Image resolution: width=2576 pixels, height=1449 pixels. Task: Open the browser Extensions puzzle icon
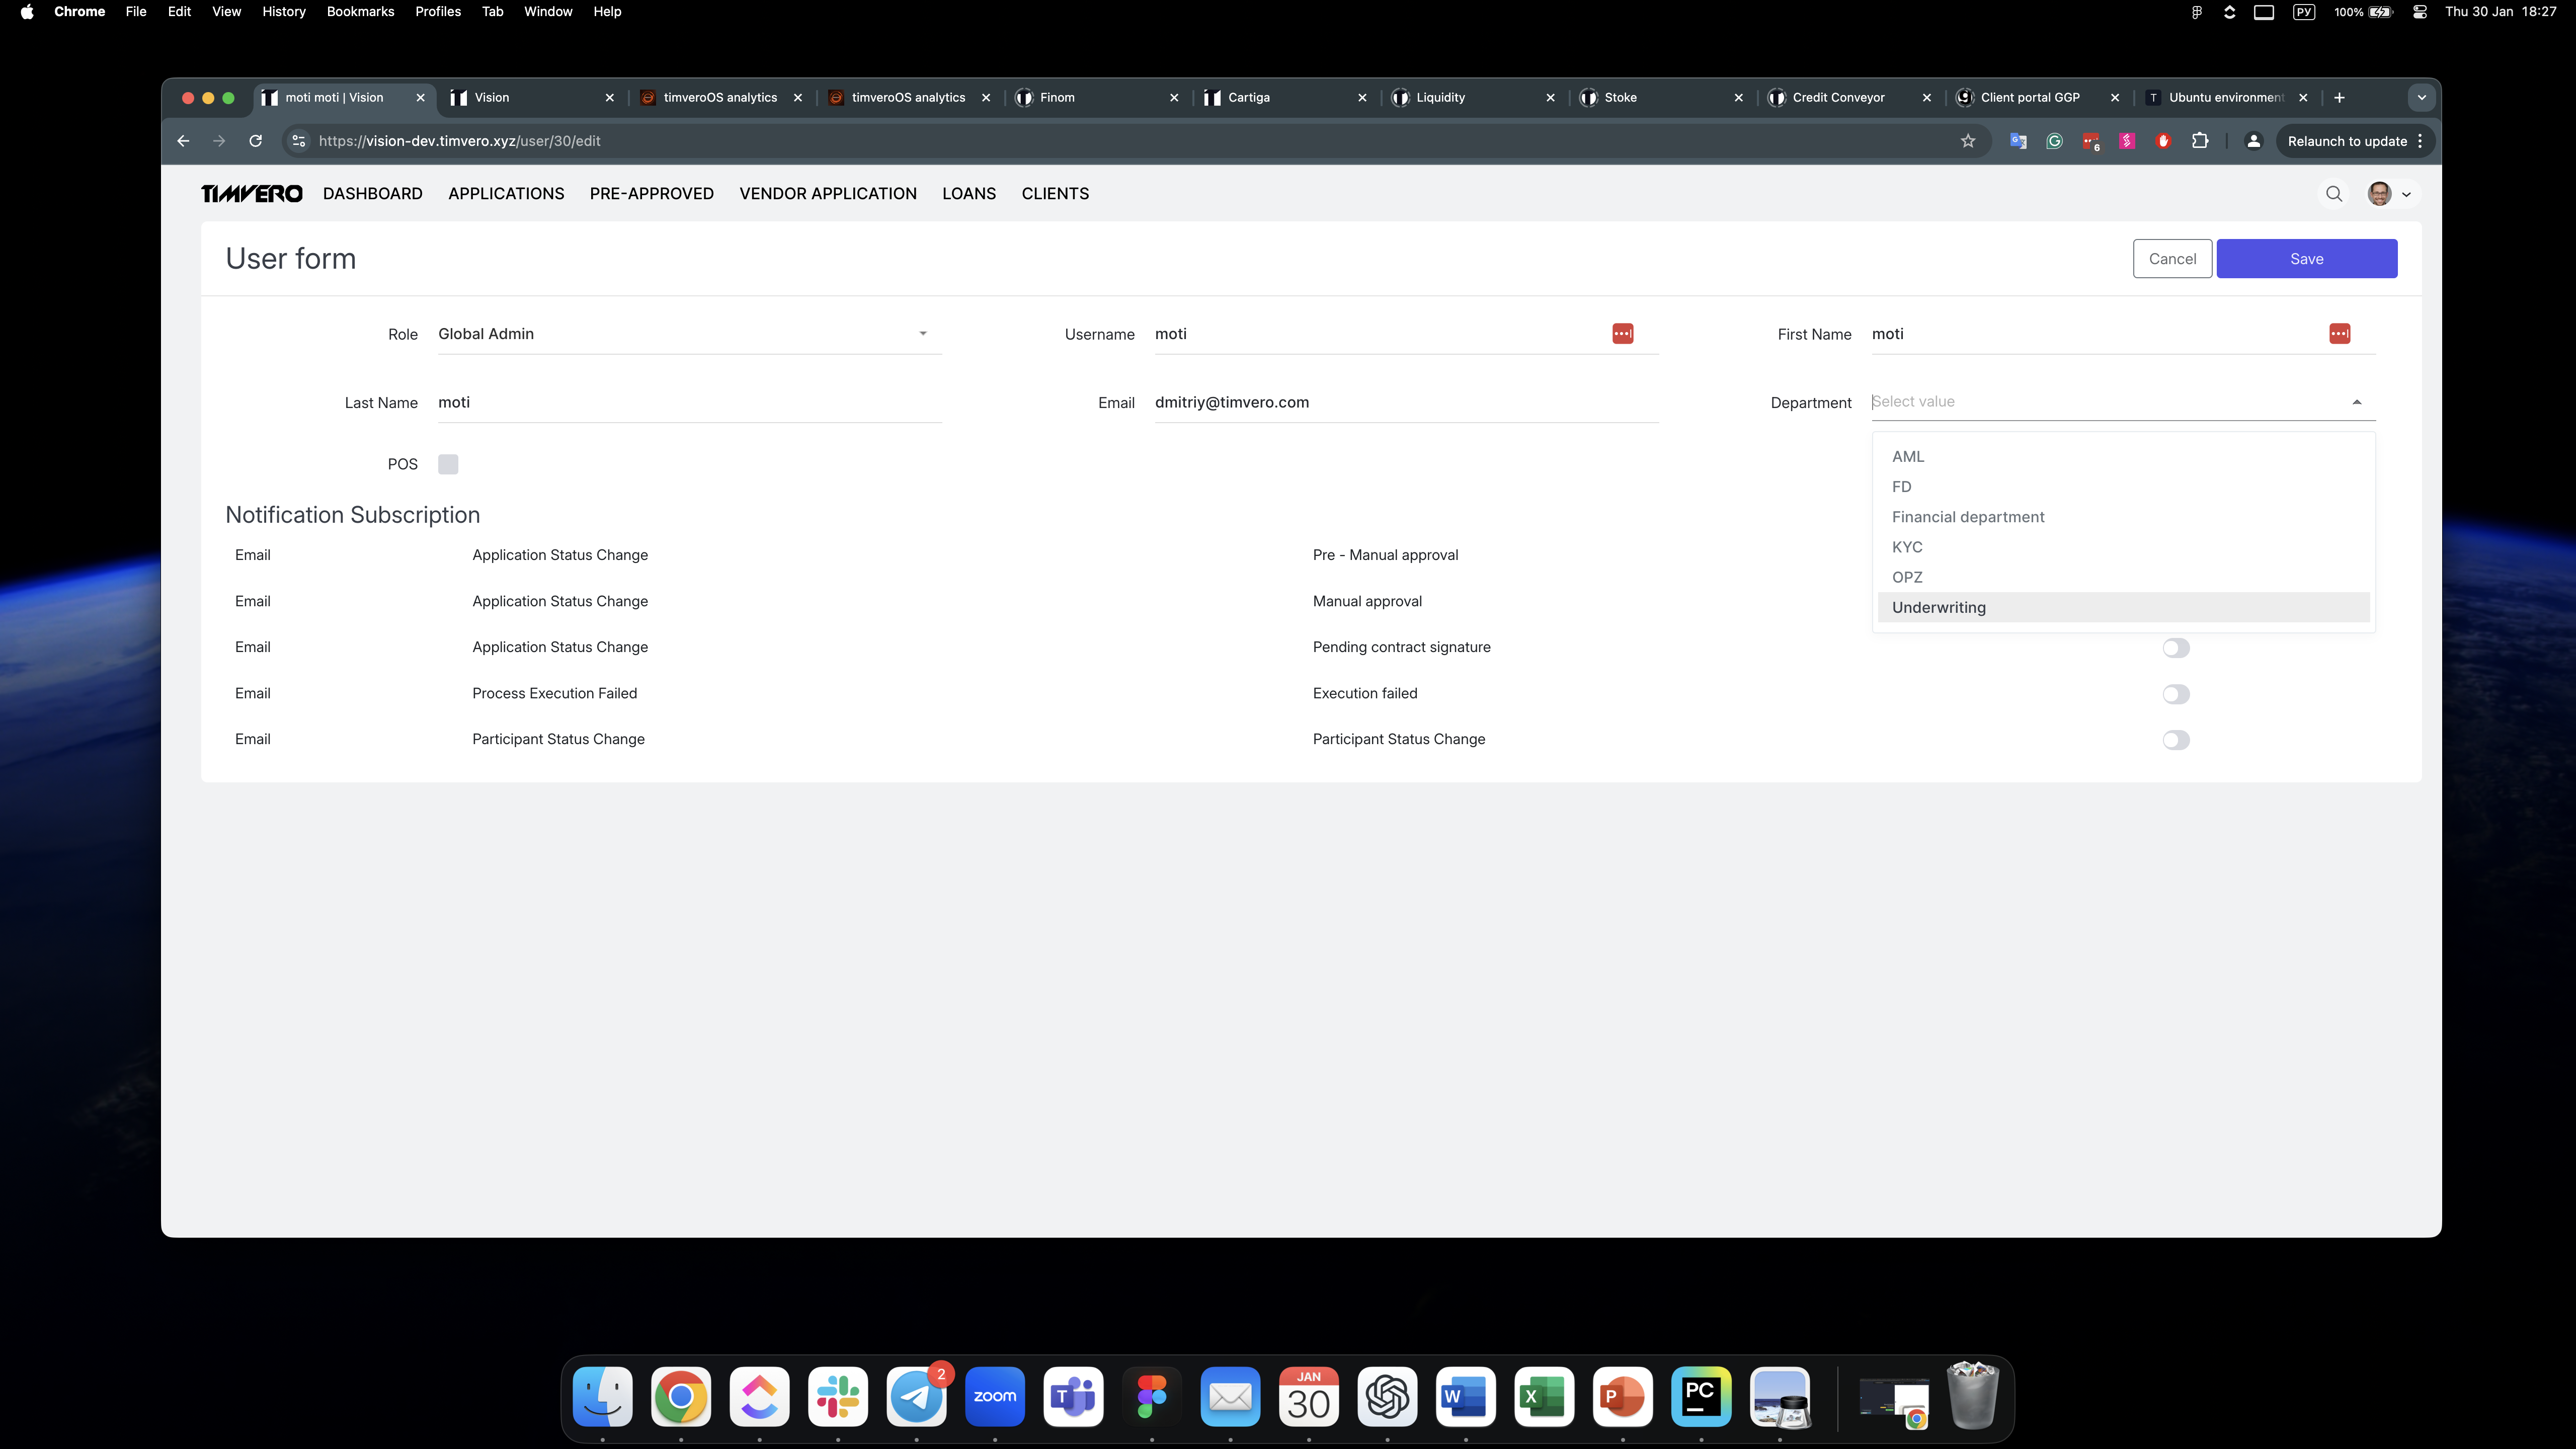(2200, 141)
